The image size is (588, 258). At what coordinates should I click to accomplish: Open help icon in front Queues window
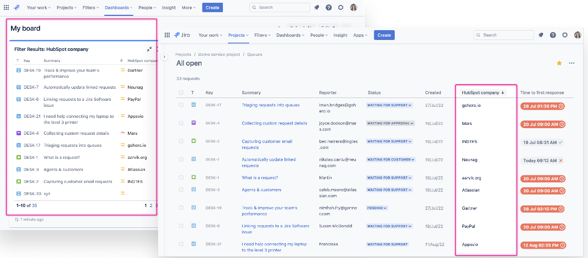tap(553, 35)
